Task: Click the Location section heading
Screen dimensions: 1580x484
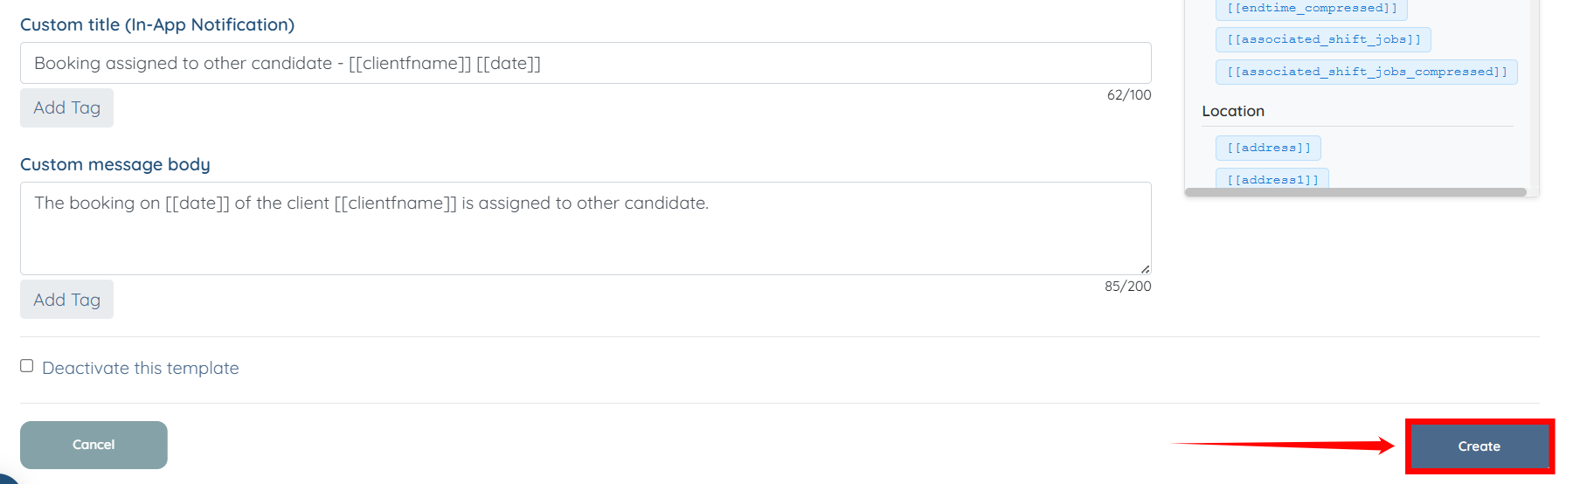Action: click(1232, 111)
